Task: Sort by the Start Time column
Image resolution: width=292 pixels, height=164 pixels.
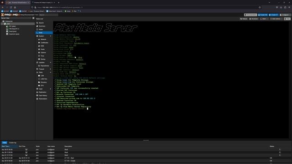Action: [9, 146]
